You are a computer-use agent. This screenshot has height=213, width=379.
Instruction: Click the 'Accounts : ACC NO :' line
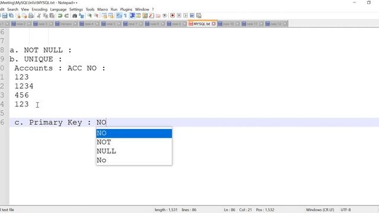60,68
